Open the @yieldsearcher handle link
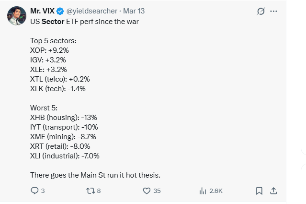 (90, 11)
